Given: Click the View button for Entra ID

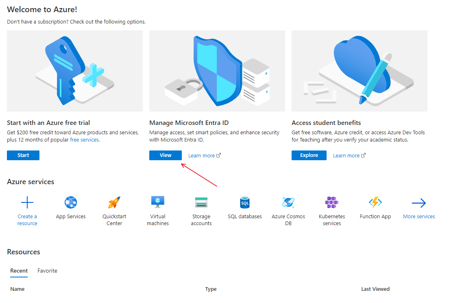Looking at the screenshot, I should click(166, 155).
